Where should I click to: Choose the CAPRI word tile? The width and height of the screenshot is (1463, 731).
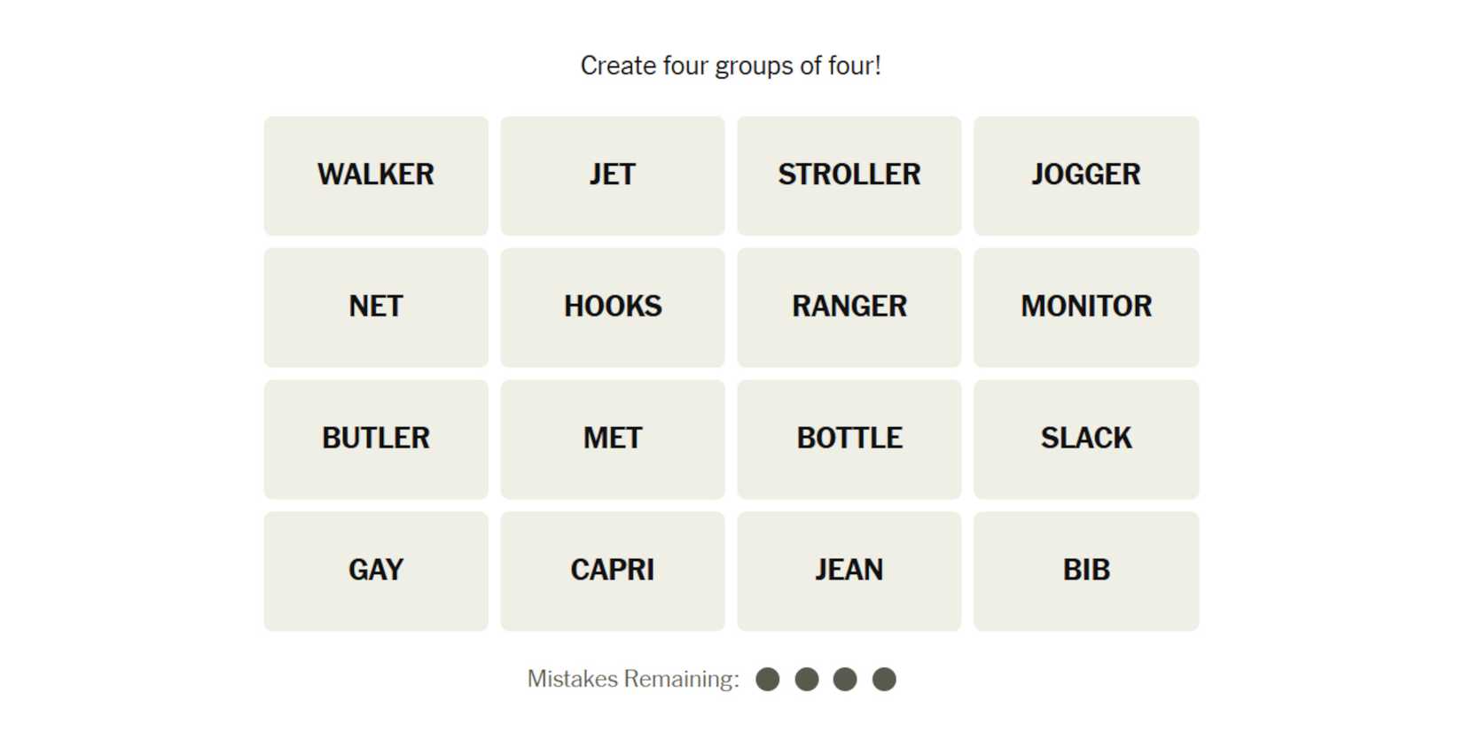click(613, 571)
